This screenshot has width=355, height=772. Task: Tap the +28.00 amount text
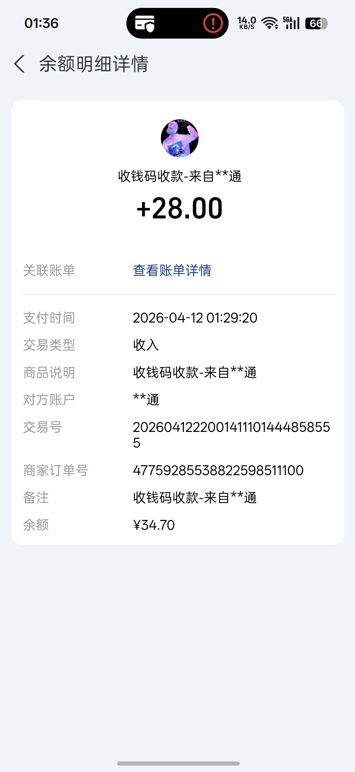click(x=180, y=208)
